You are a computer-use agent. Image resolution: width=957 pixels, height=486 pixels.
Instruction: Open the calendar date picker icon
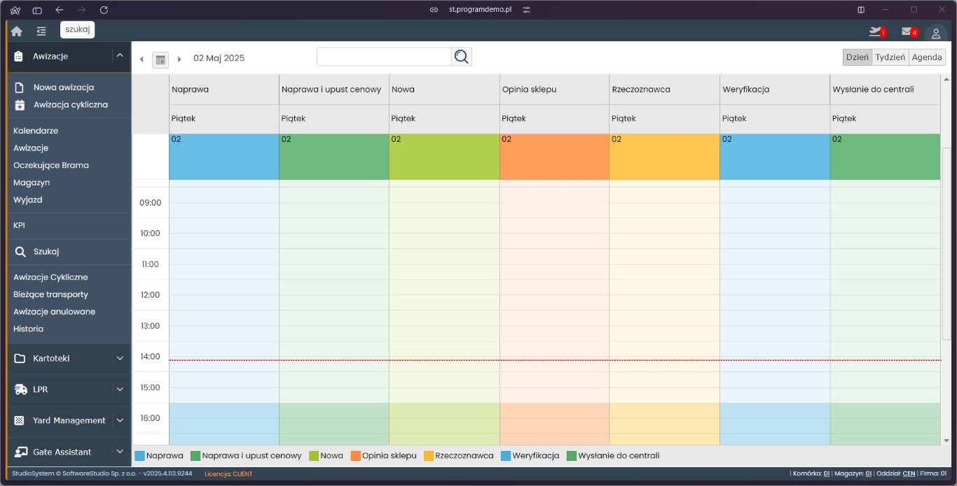click(x=160, y=59)
